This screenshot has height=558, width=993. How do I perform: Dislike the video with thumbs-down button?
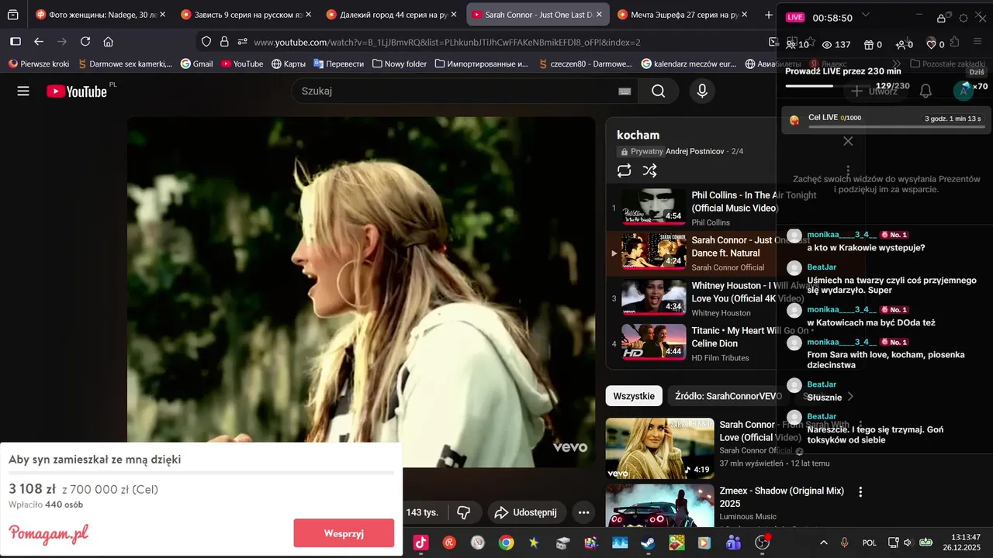coord(464,512)
